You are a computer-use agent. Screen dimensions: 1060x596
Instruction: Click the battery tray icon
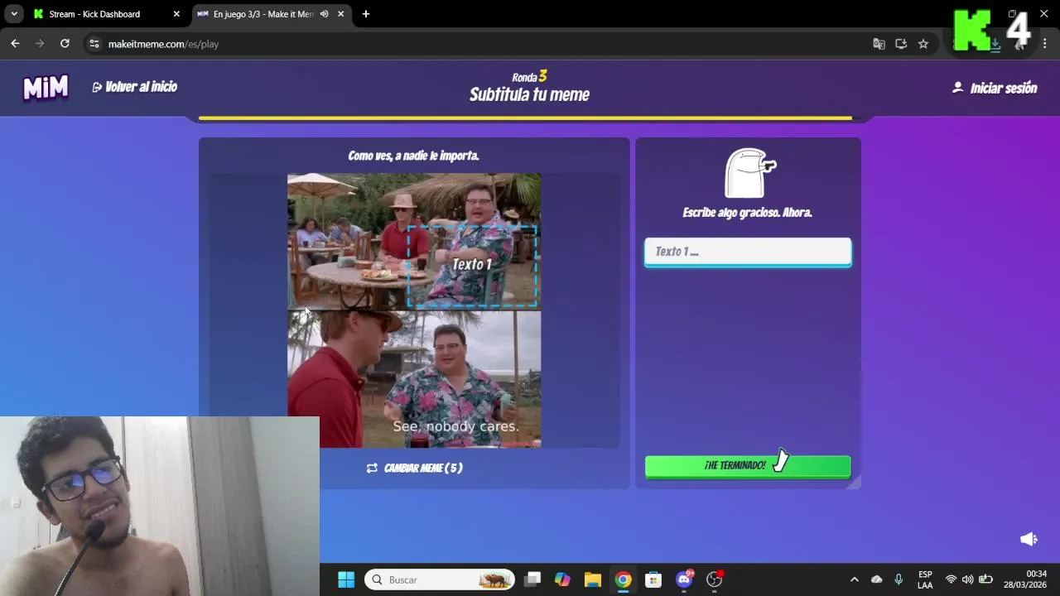pyautogui.click(x=985, y=579)
